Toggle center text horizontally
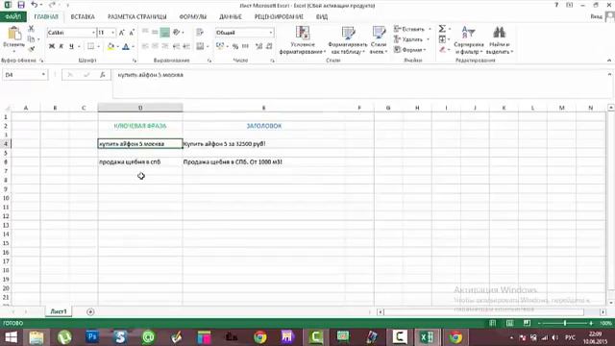The width and height of the screenshot is (615, 346). [x=155, y=46]
